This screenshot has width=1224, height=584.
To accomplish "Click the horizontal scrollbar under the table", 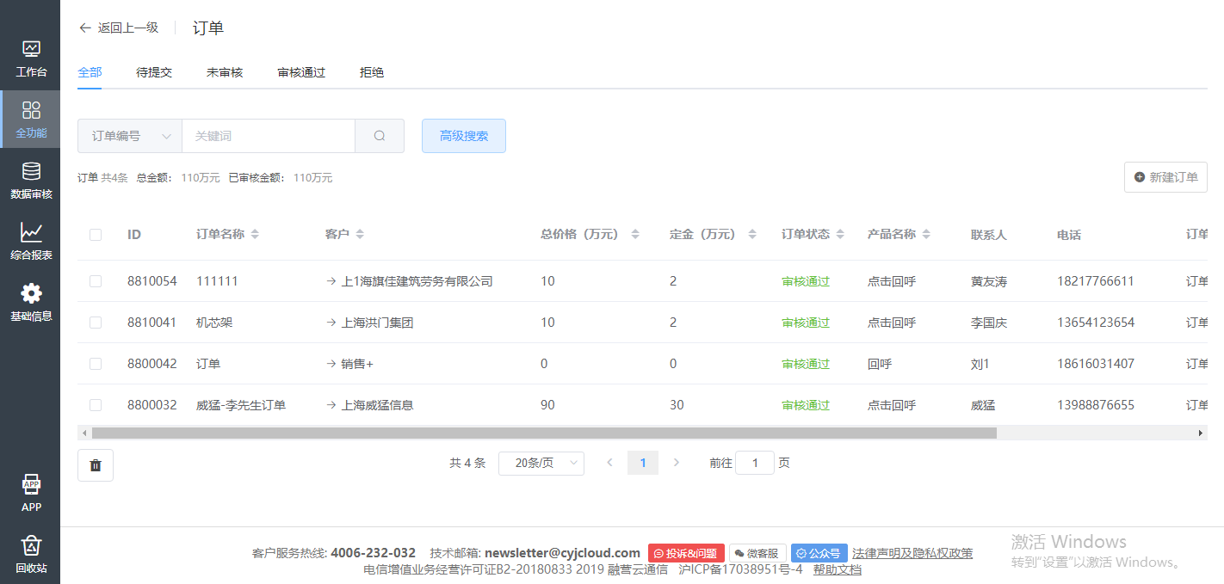I will 544,433.
